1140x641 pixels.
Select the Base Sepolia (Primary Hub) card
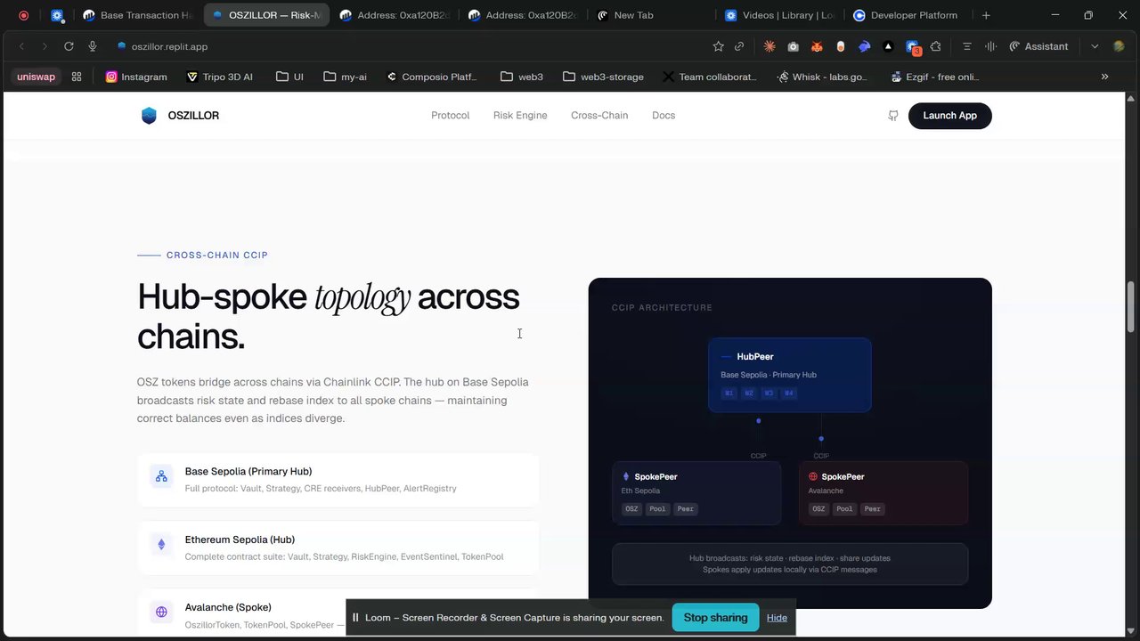(338, 480)
